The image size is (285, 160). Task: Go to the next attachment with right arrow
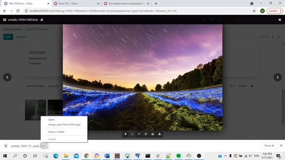coord(277,77)
